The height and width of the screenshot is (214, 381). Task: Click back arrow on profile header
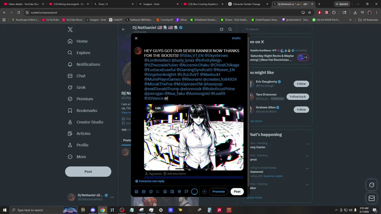coord(124,29)
